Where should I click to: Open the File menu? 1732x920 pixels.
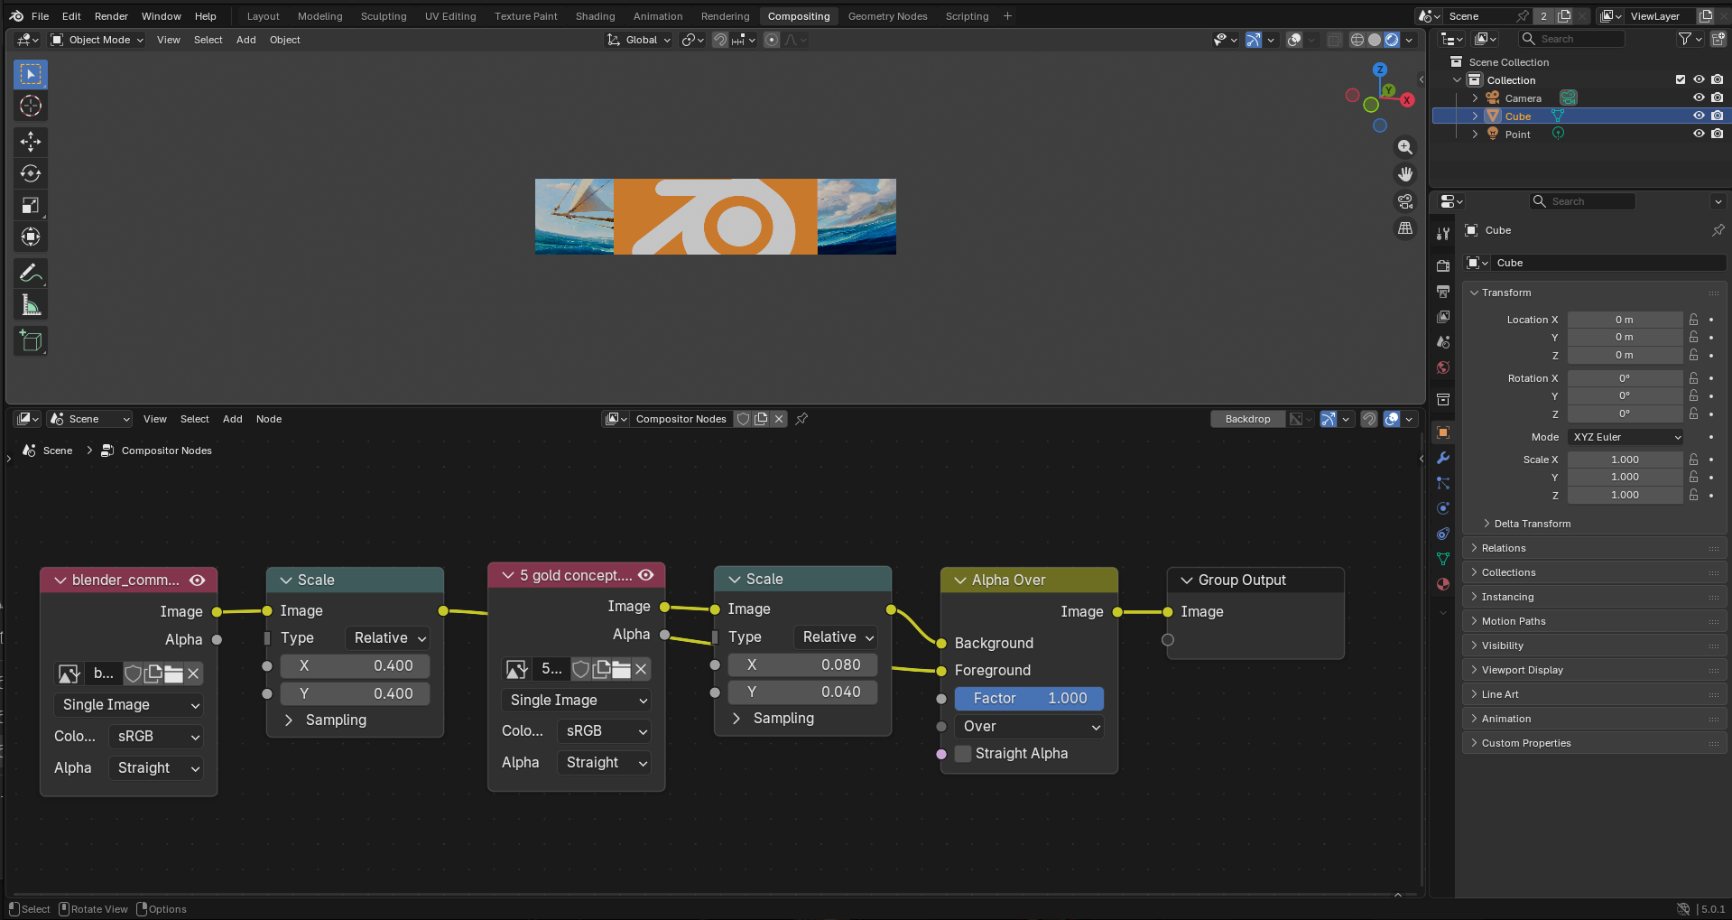click(x=41, y=16)
